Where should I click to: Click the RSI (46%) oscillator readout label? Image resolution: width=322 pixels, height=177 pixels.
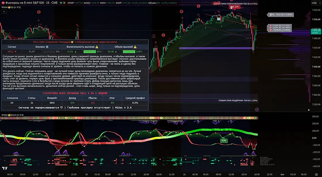point(264,157)
